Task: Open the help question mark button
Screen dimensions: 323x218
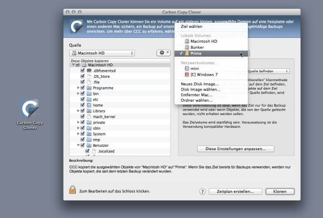Action: (202, 191)
